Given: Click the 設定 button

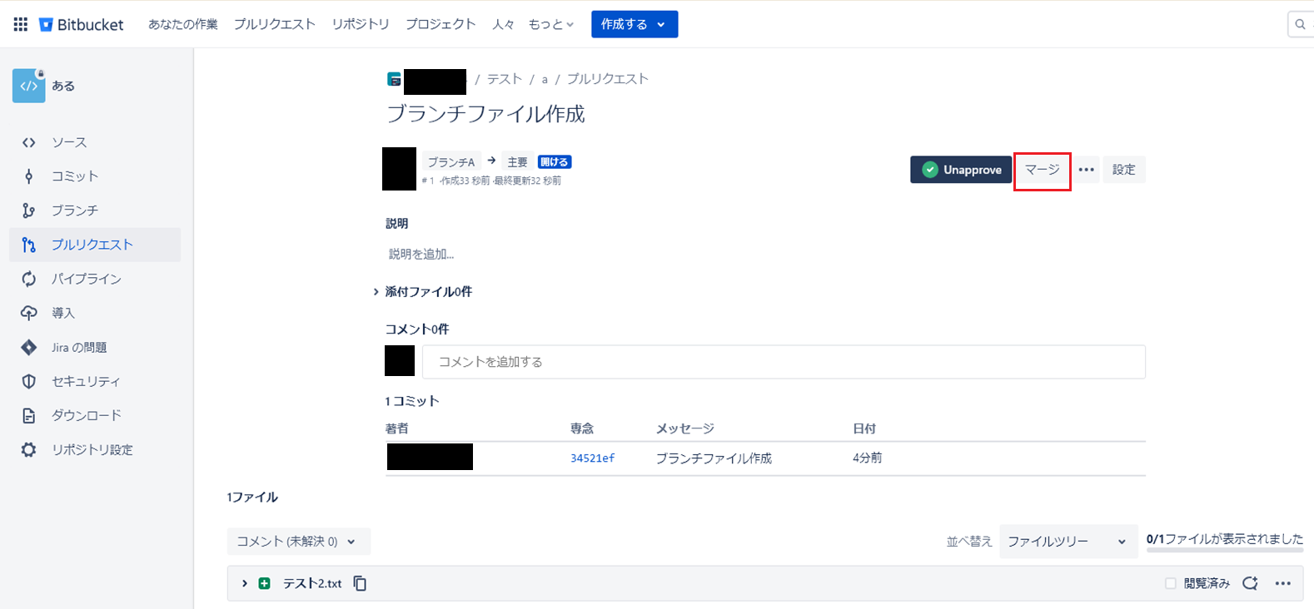Looking at the screenshot, I should point(1124,170).
